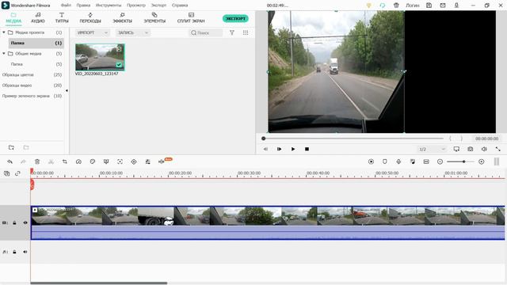
Task: Collapse the Медиа проекта tree
Action: pos(4,32)
